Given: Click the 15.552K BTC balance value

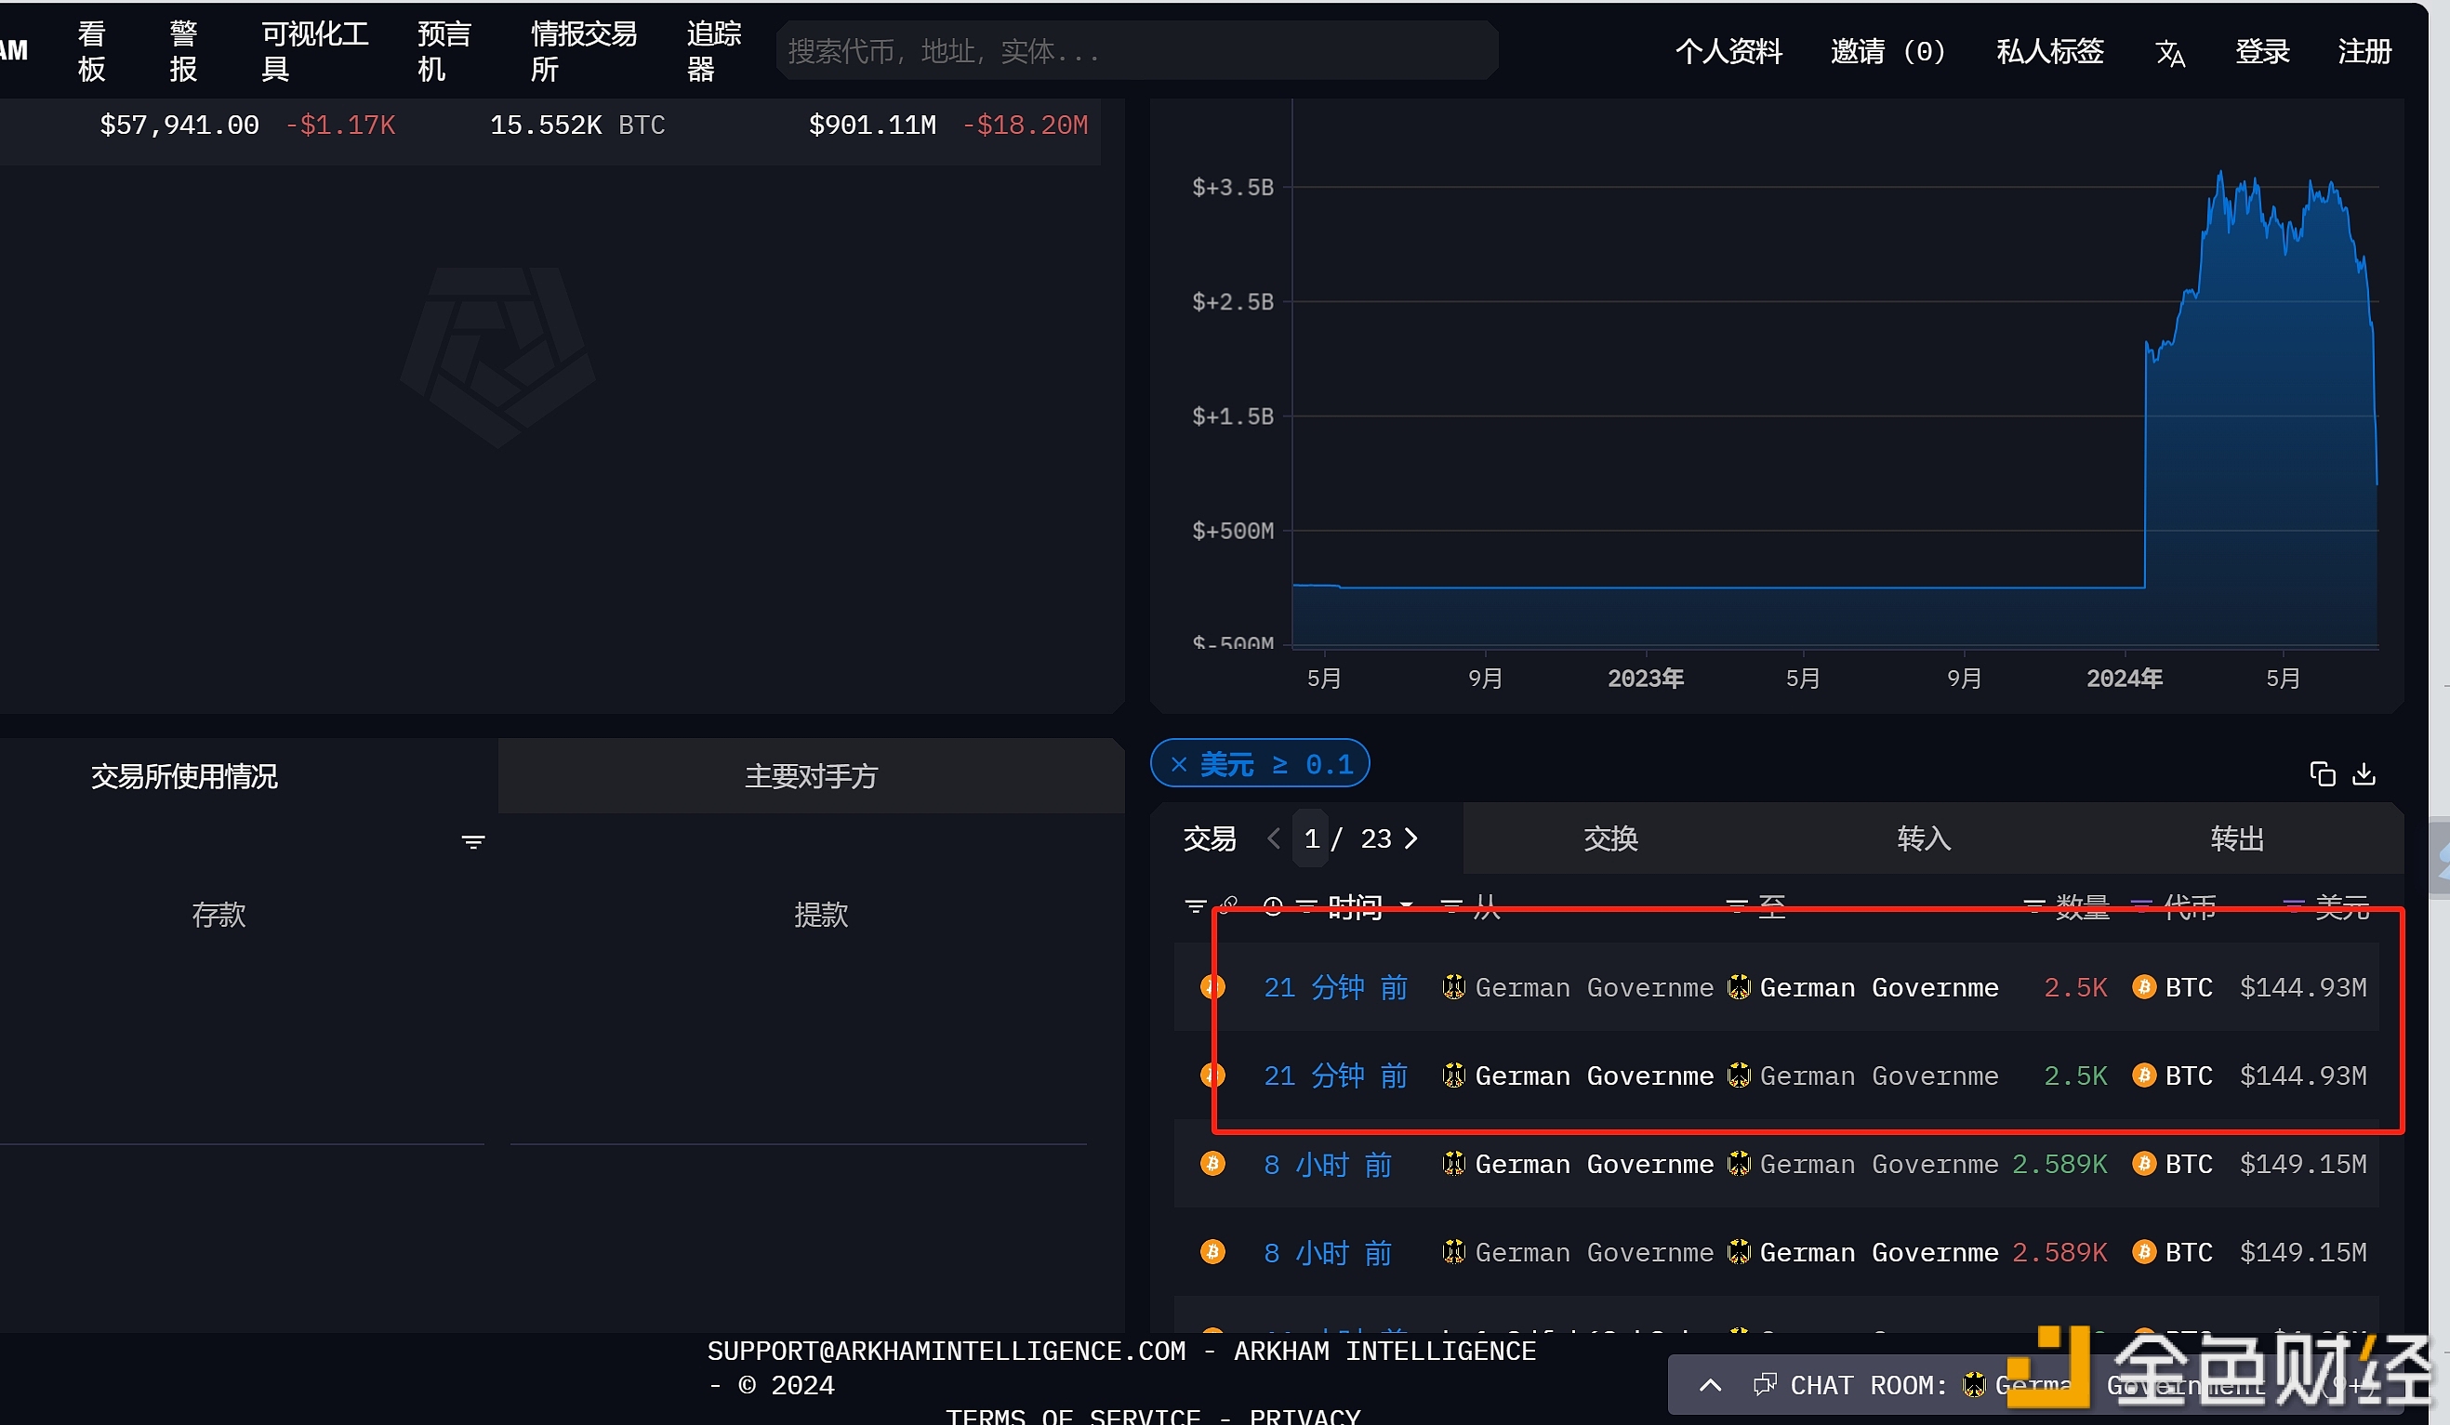Looking at the screenshot, I should [577, 125].
